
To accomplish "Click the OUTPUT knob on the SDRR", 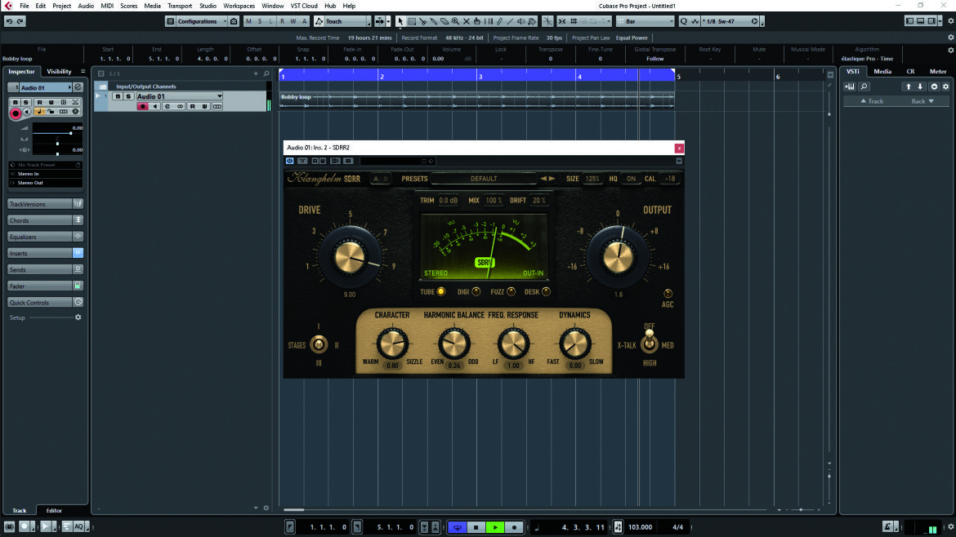I will 618,257.
